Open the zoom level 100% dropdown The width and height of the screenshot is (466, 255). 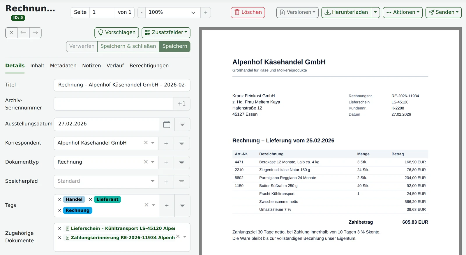[173, 12]
